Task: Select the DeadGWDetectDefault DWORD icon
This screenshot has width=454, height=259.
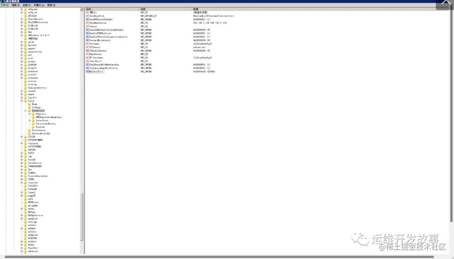Action: tap(87, 19)
